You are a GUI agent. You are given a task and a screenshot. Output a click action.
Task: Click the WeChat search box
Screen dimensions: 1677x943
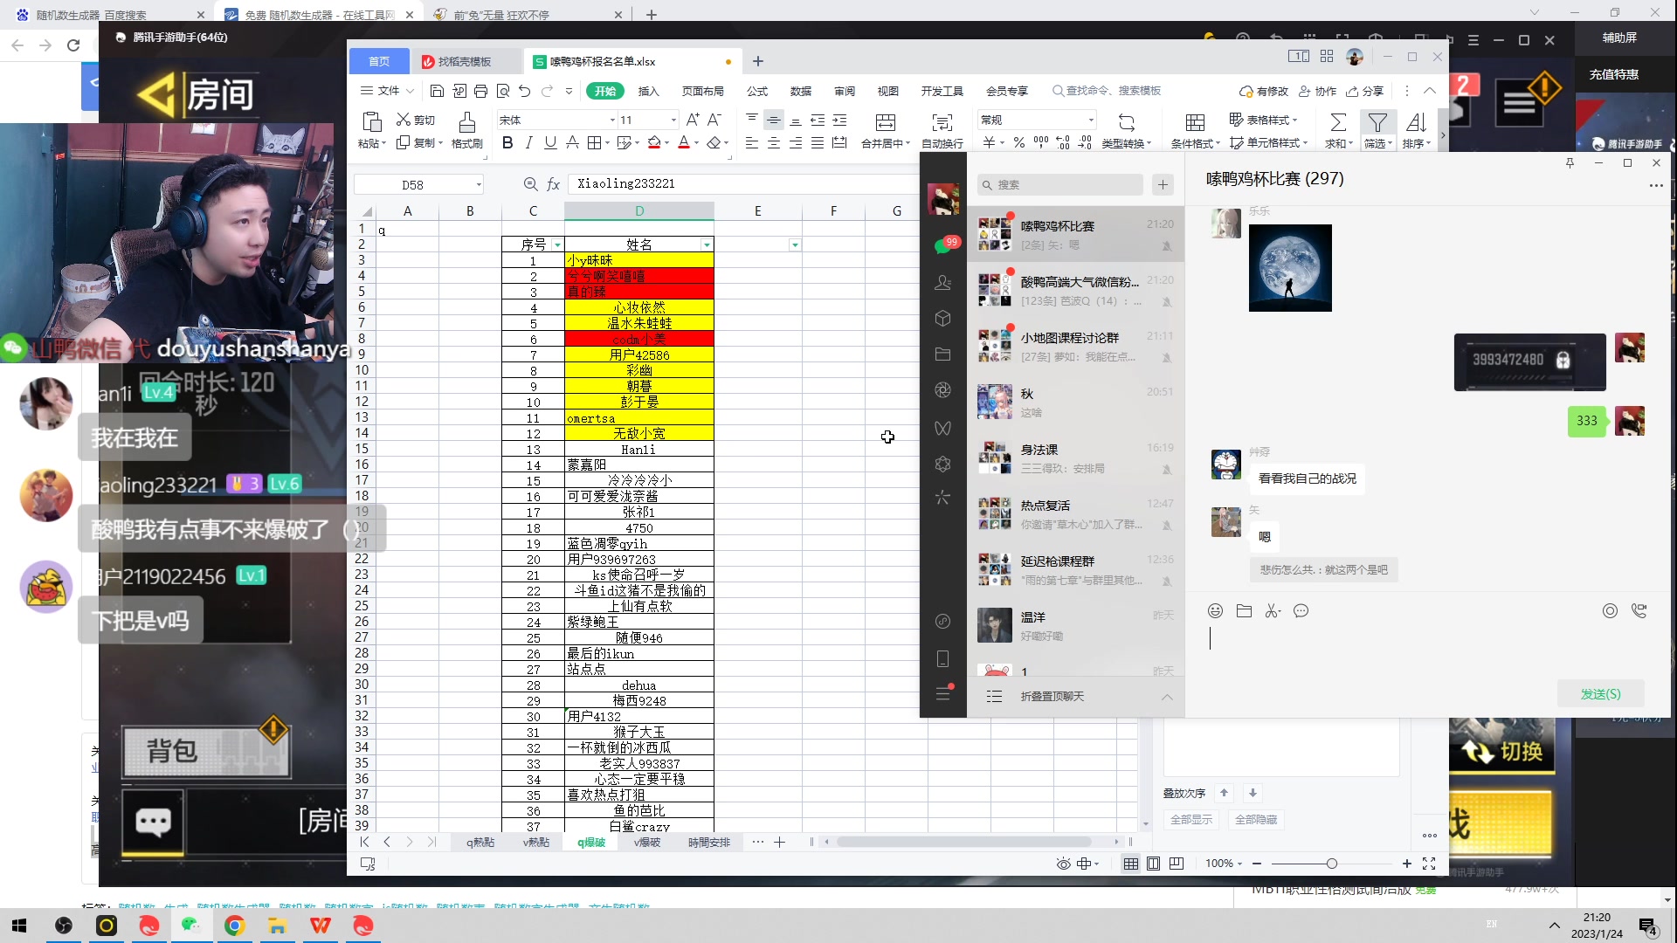[1060, 185]
